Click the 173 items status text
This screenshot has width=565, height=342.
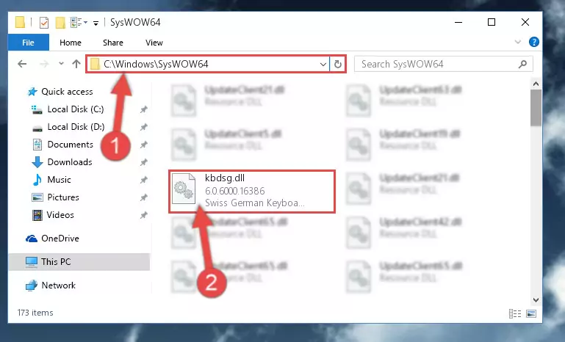coord(35,313)
